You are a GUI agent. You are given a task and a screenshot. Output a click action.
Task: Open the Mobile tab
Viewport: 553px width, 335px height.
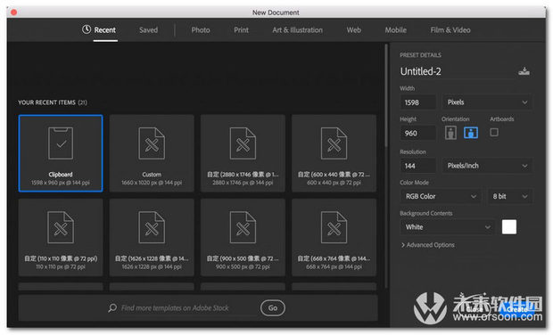[x=396, y=30]
